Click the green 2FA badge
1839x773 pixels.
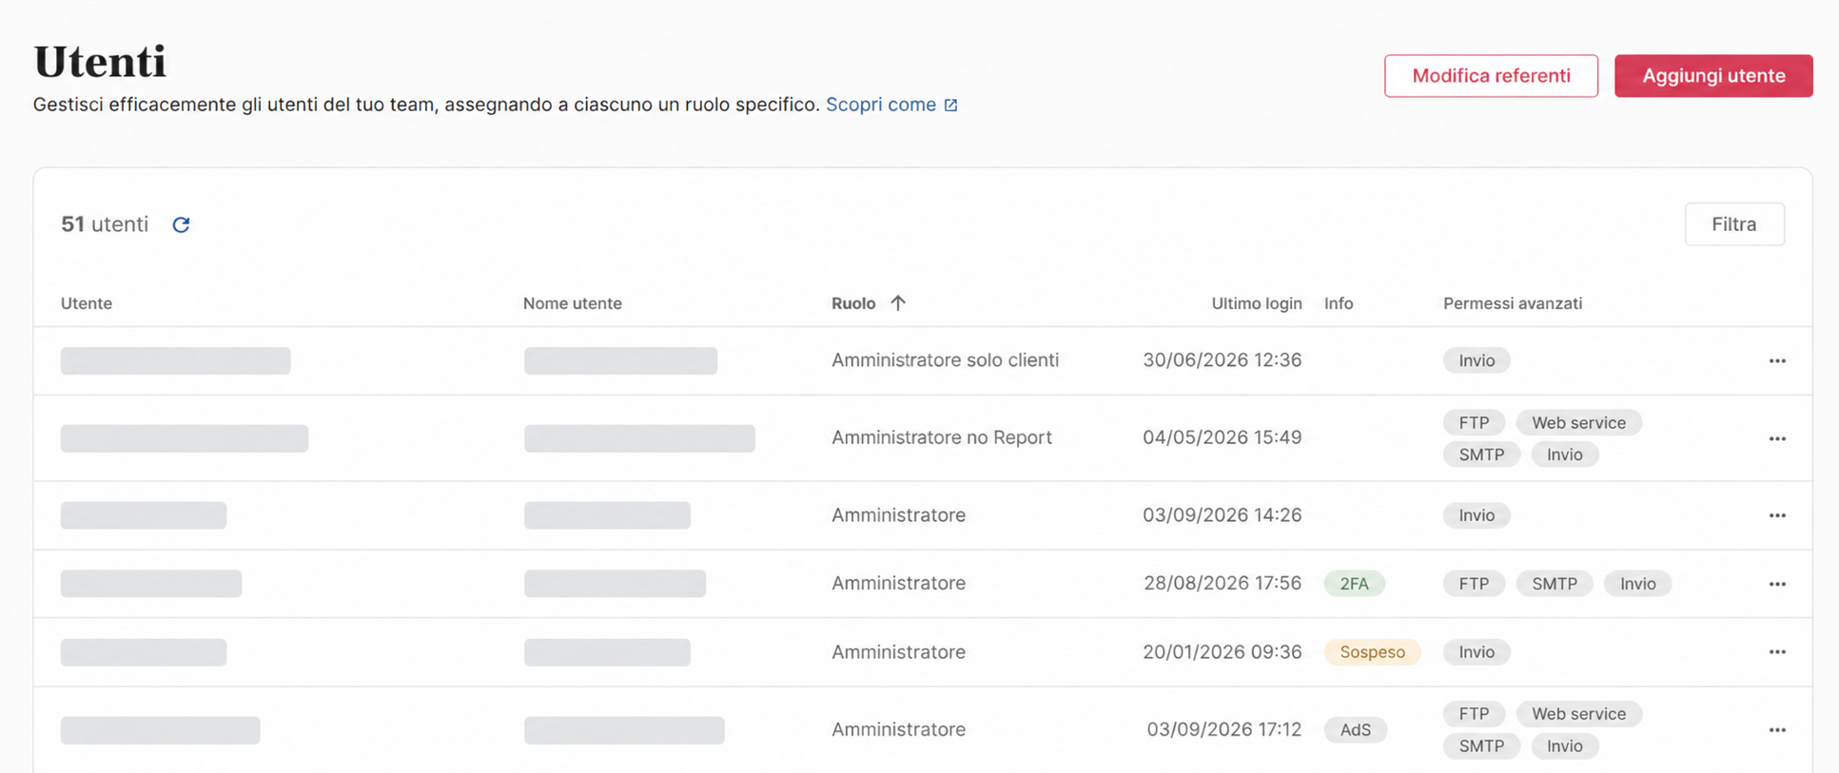point(1355,584)
